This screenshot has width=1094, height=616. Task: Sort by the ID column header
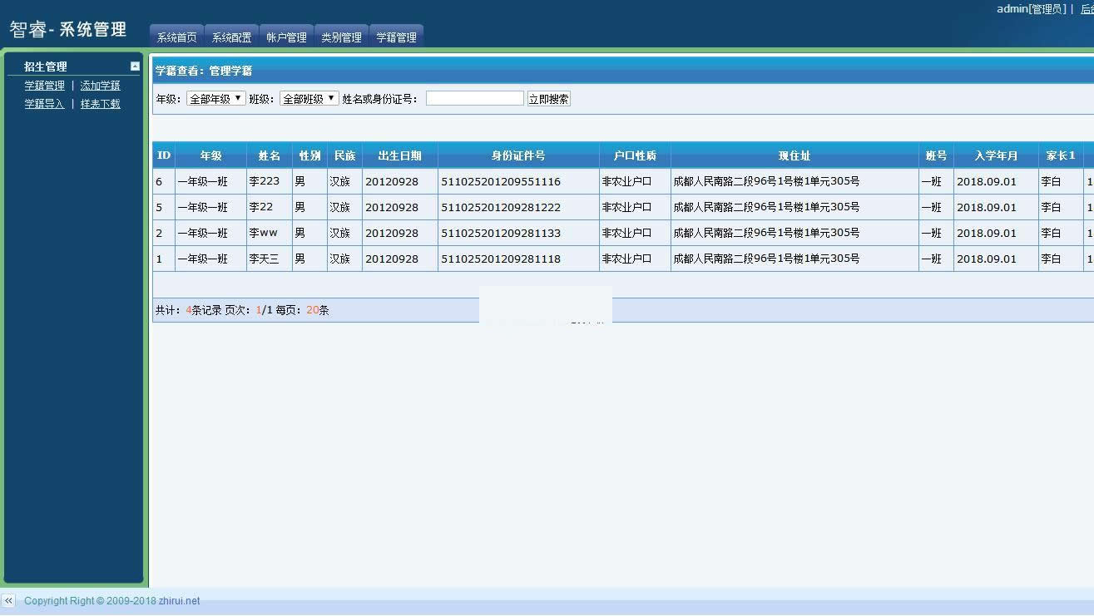[x=163, y=155]
